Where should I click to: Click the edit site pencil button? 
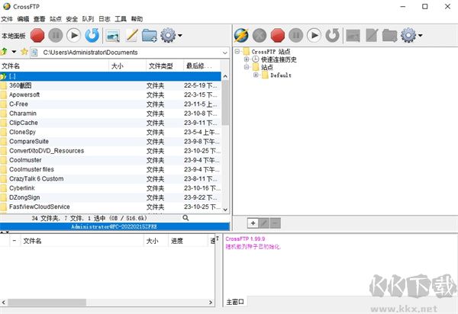pos(264,223)
